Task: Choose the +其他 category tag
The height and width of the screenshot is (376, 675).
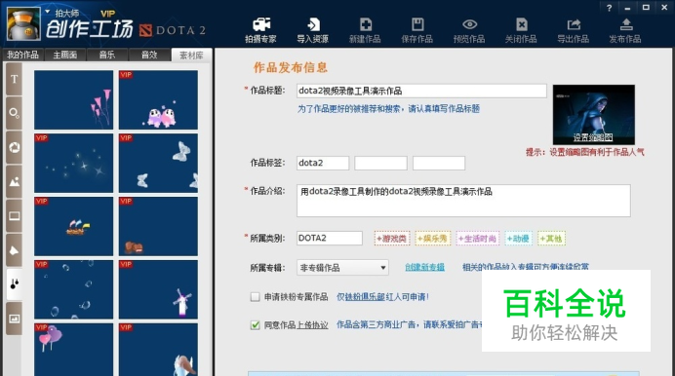Action: click(x=551, y=239)
